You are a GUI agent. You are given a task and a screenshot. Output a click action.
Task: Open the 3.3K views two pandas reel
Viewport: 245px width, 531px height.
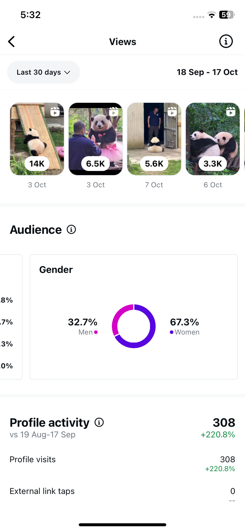[x=213, y=139]
